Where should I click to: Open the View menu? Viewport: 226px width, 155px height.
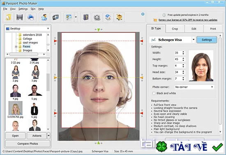13,9
